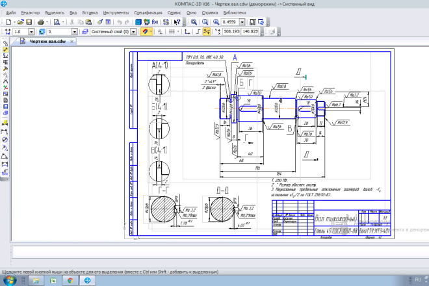Open the Windows Start button
429x286 pixels.
coord(9,280)
